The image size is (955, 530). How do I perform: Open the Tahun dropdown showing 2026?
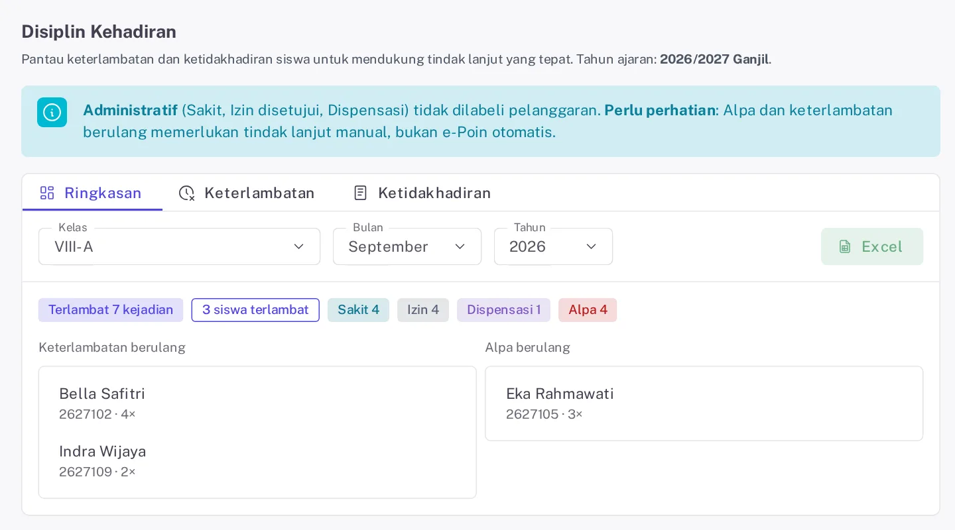pos(553,246)
